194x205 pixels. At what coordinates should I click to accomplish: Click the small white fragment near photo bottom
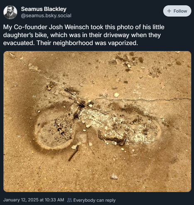coord(114,177)
